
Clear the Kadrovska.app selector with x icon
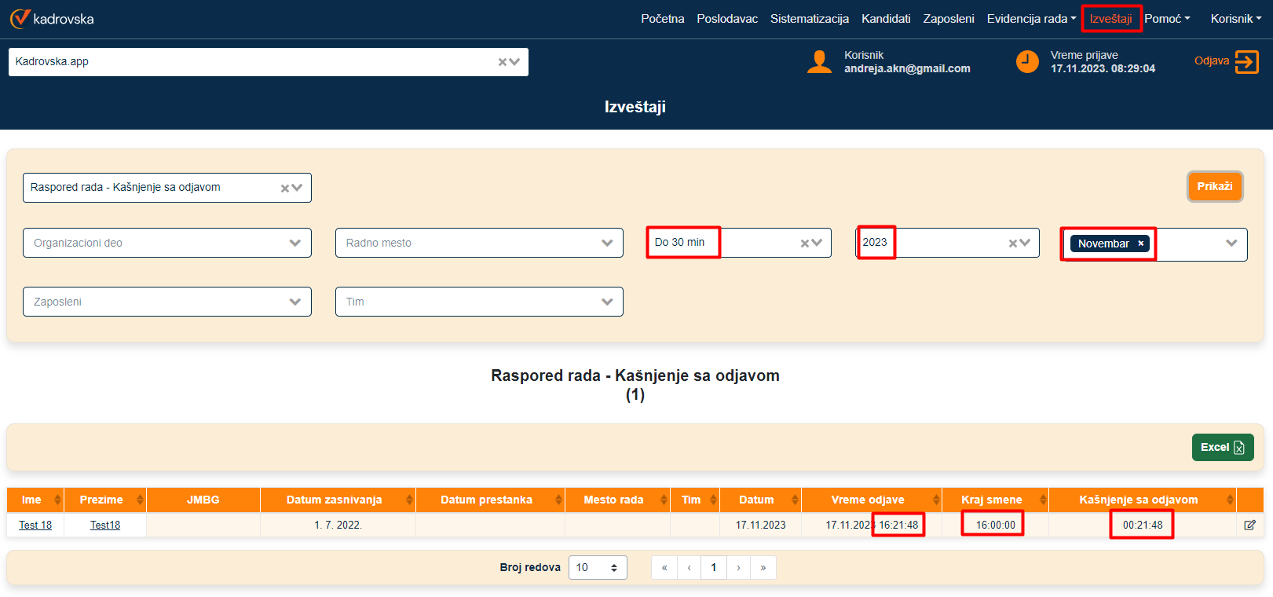503,62
